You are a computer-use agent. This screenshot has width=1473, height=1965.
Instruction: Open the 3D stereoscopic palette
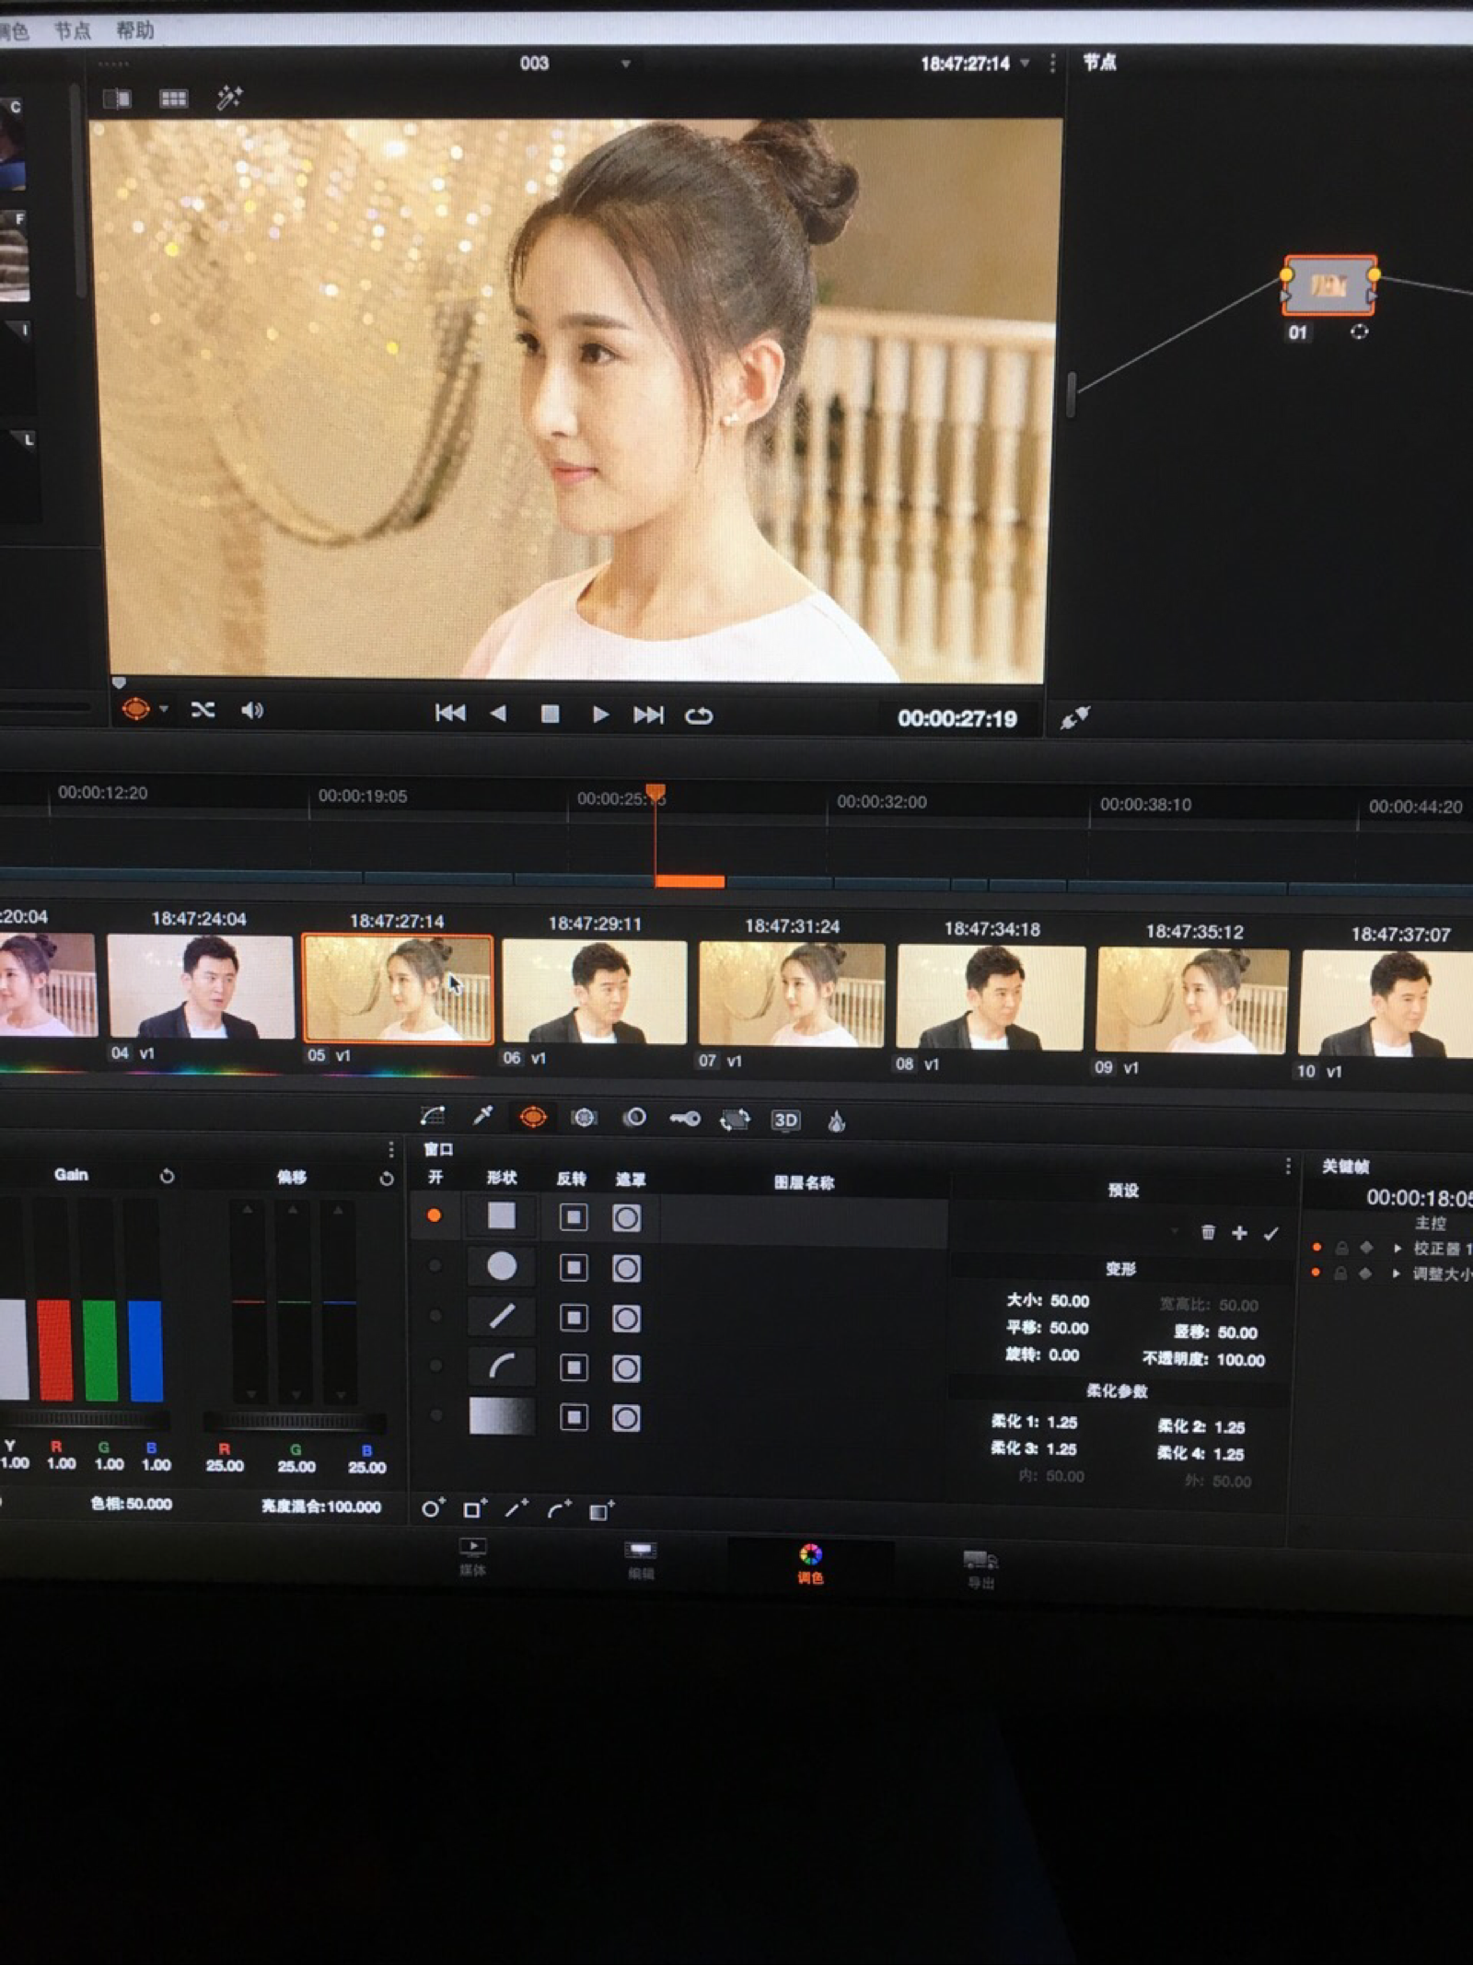tap(785, 1121)
